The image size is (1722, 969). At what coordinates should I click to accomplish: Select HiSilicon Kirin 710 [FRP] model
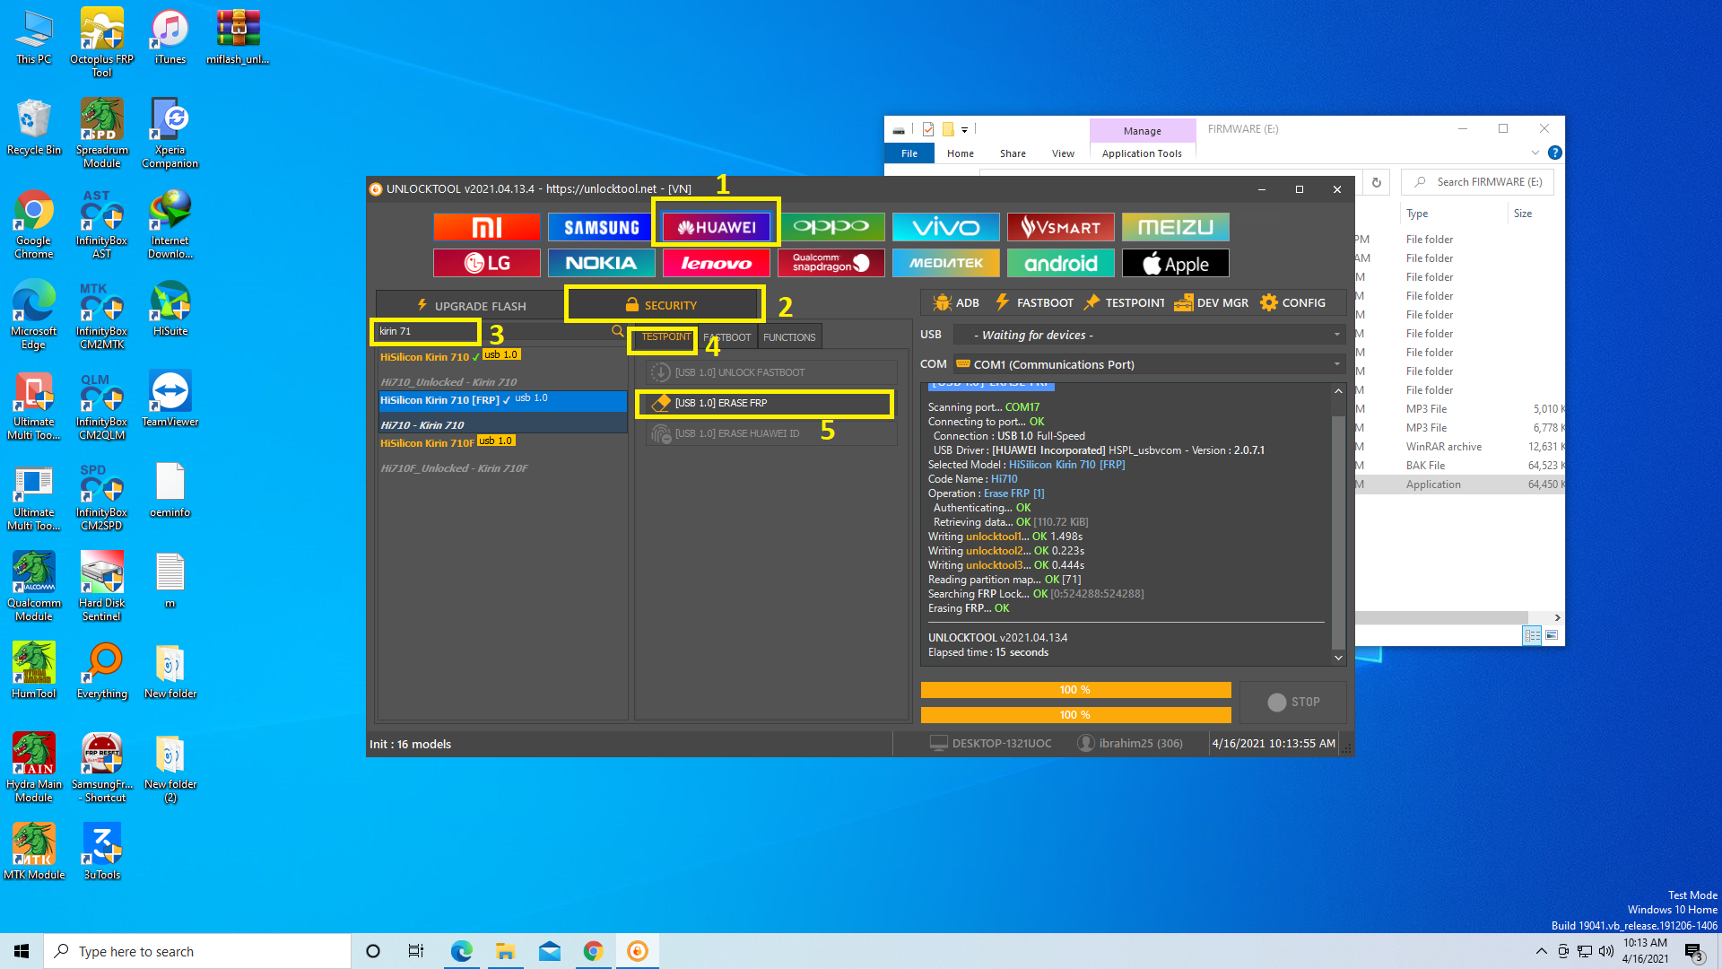pos(502,400)
